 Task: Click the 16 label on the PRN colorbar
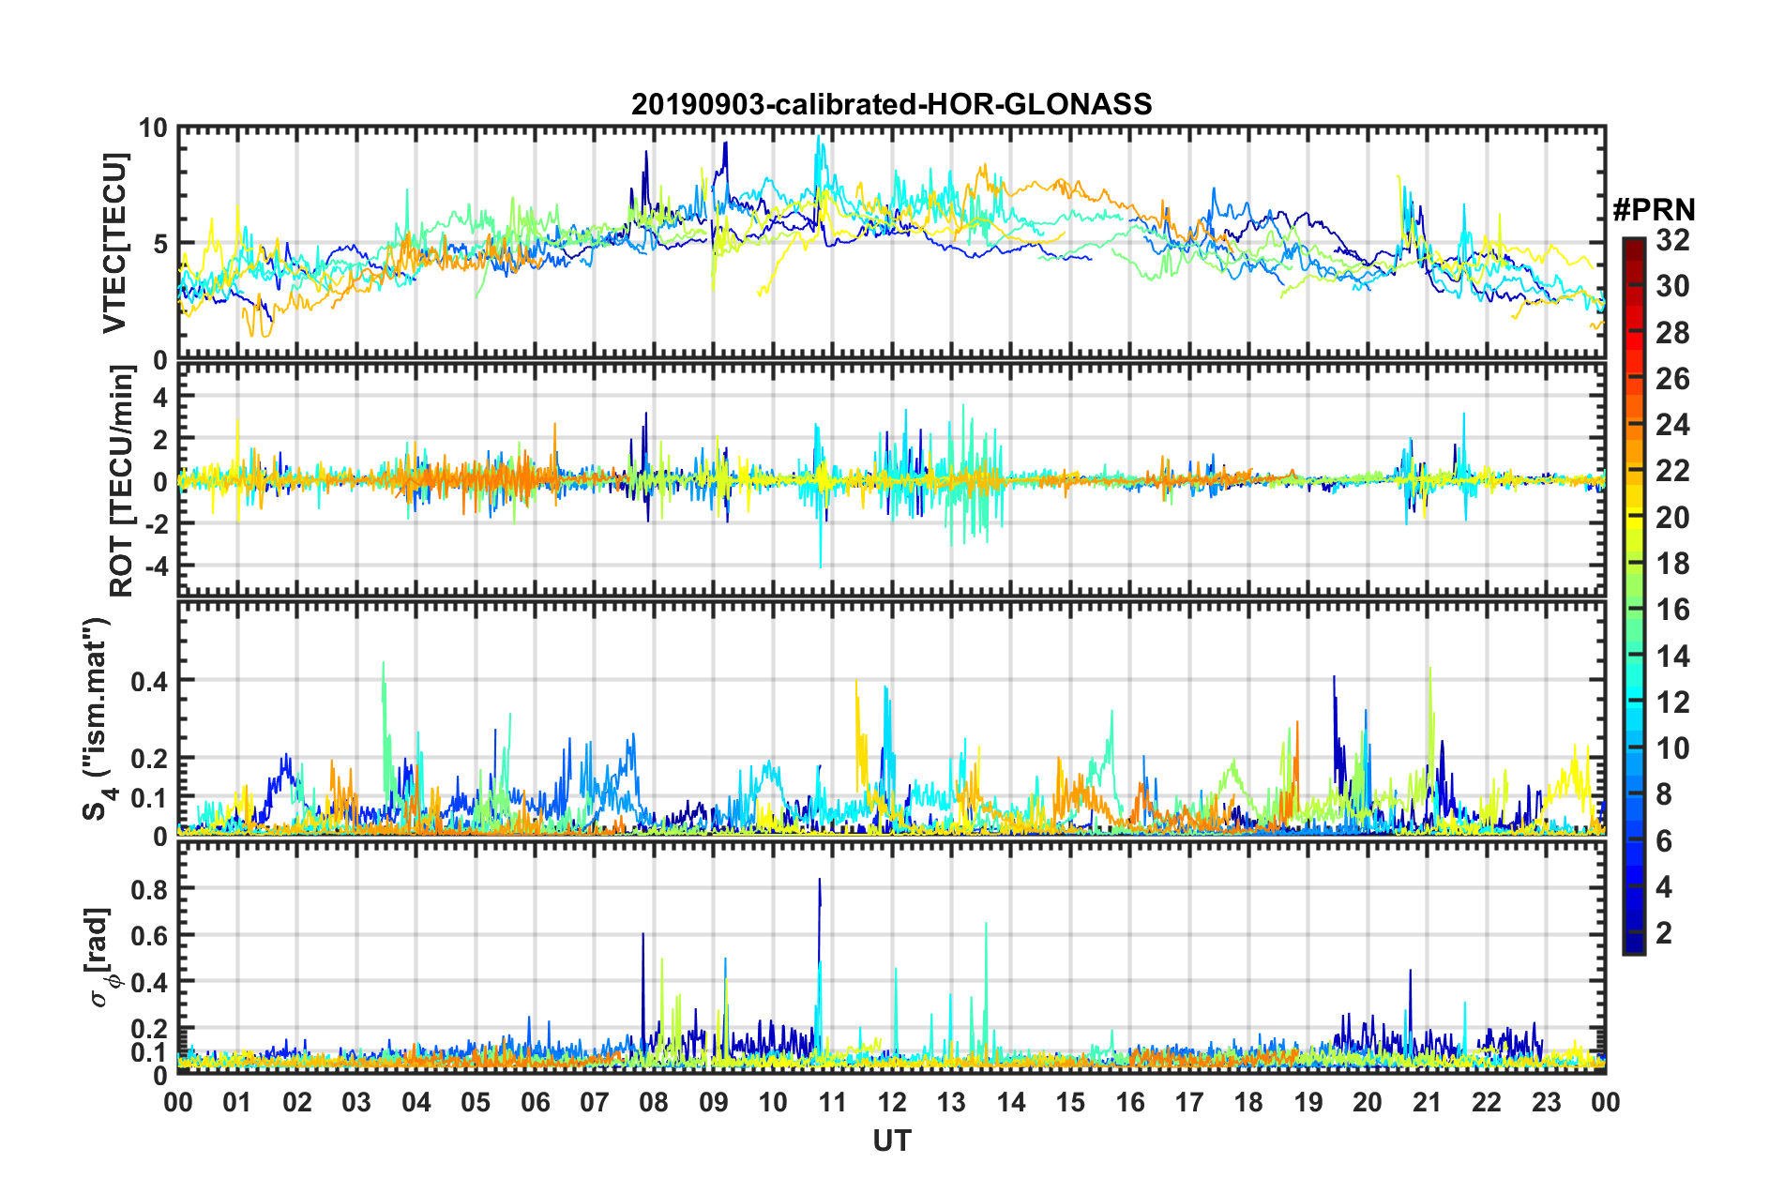tap(1672, 610)
